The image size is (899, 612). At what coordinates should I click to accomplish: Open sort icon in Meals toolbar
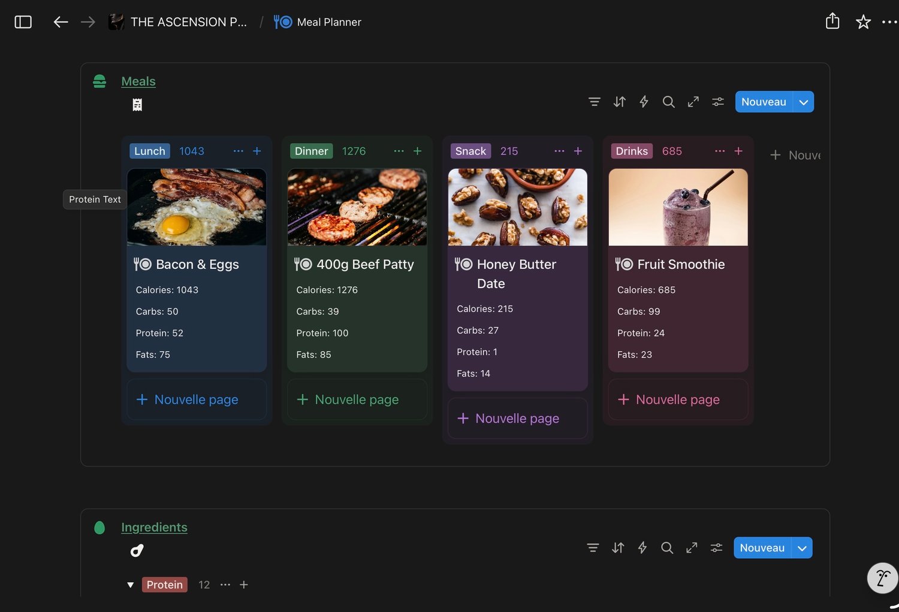point(620,102)
